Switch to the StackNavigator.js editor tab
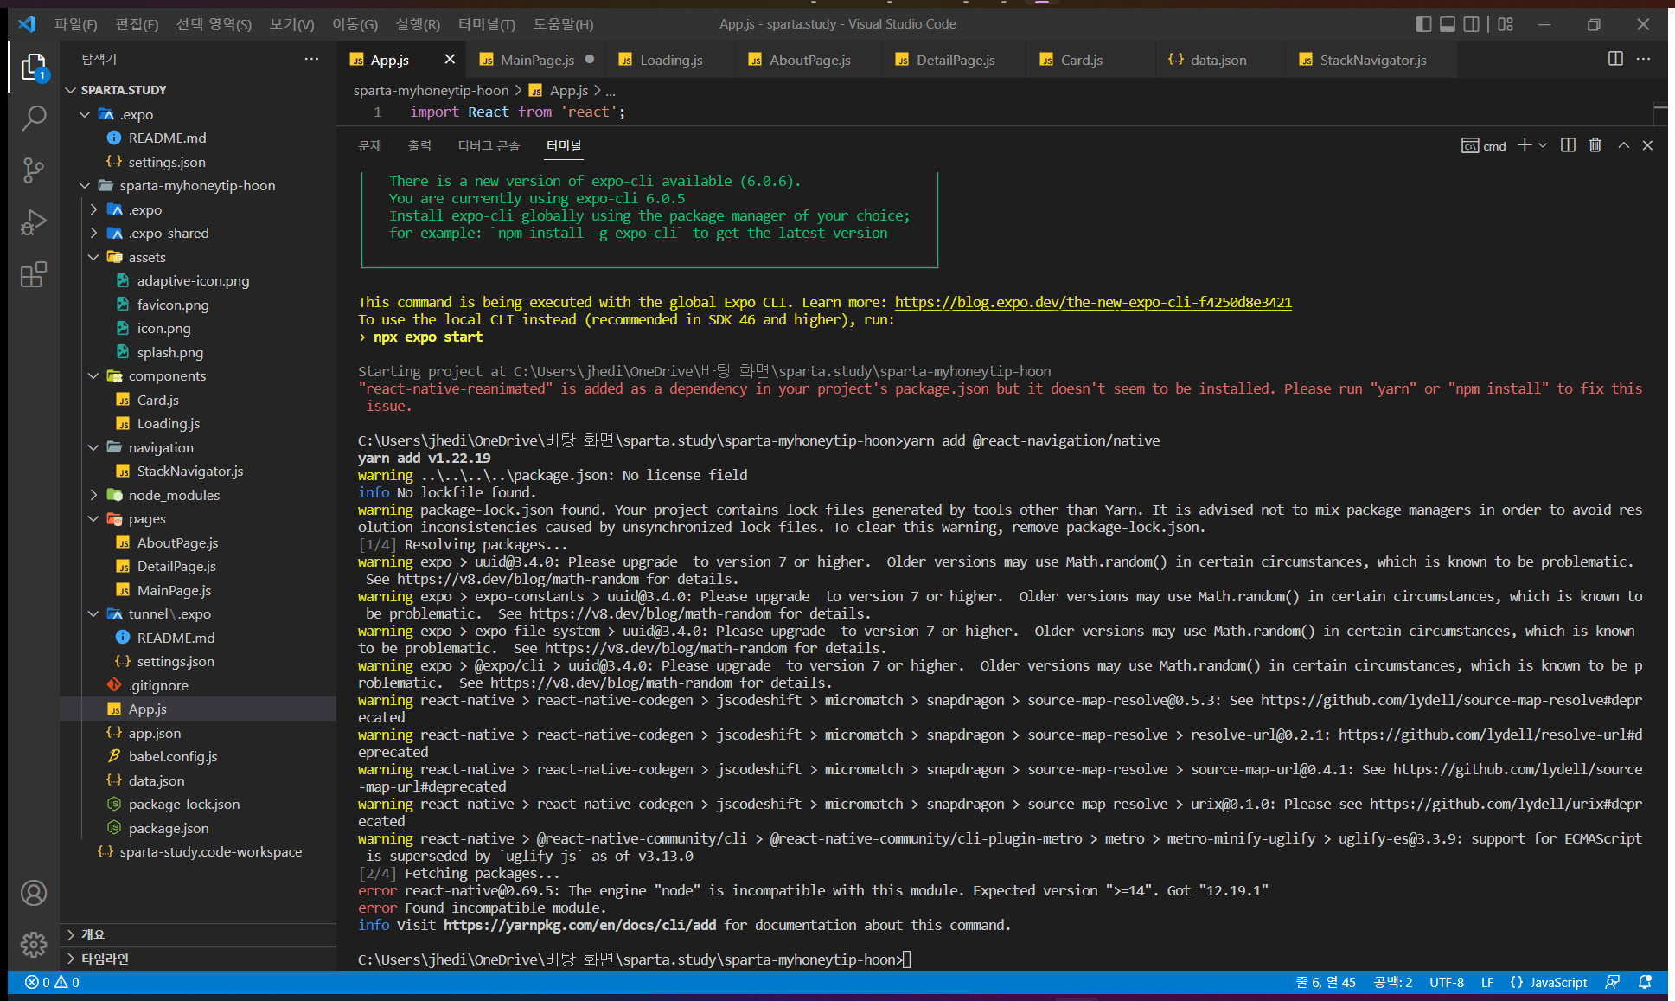The width and height of the screenshot is (1675, 1001). pos(1372,60)
